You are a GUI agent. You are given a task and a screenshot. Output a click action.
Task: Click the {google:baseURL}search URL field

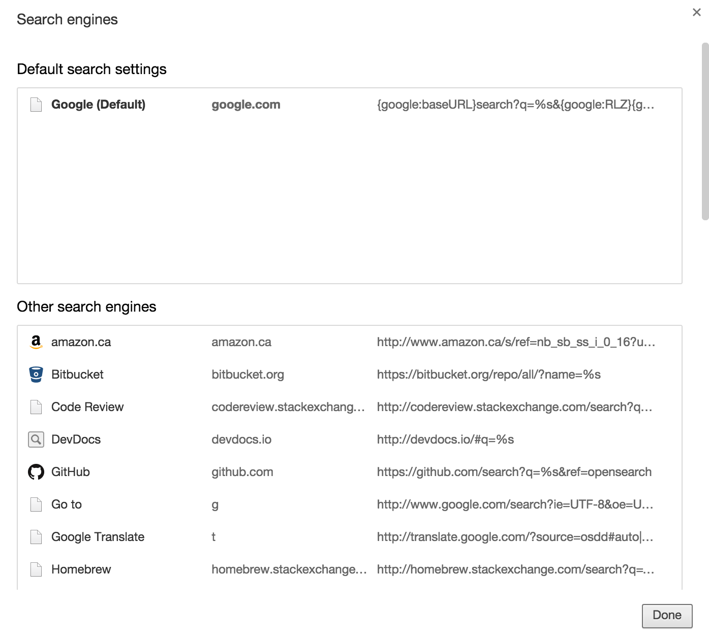point(515,105)
